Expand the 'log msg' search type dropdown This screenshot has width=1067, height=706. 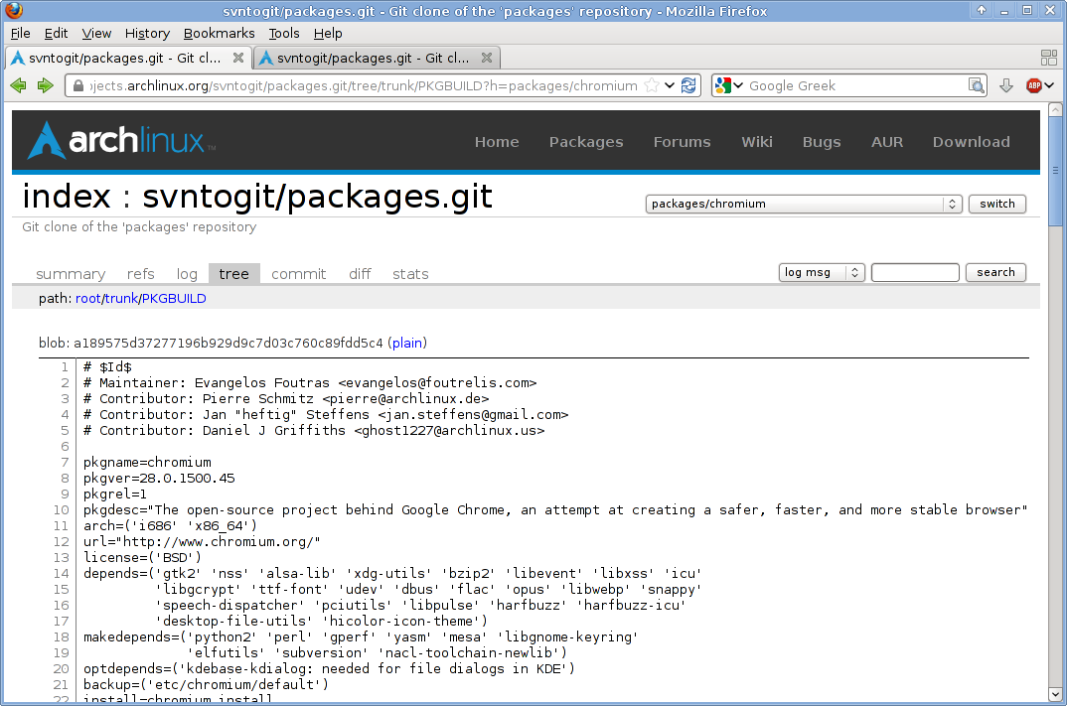822,272
